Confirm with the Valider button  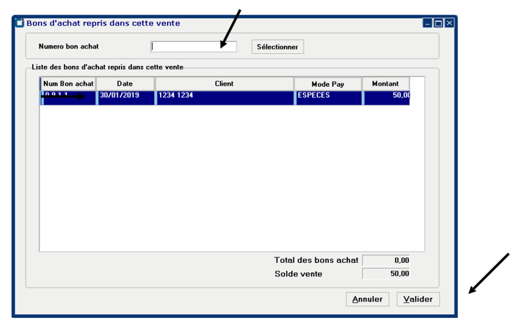tap(418, 299)
